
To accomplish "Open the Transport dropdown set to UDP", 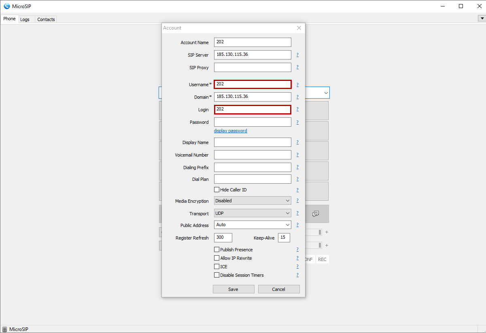I will [x=253, y=213].
